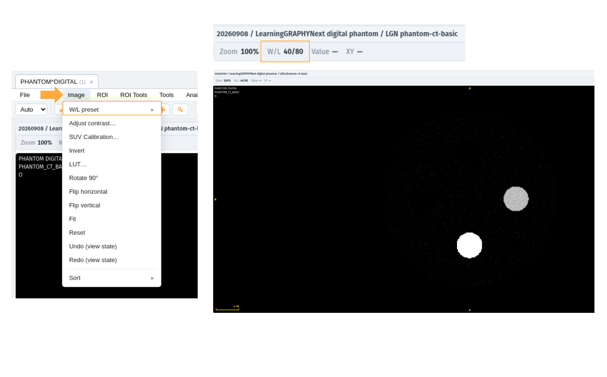The image size is (607, 377).
Task: Select Rotate 90° from the menu
Action: point(112,178)
